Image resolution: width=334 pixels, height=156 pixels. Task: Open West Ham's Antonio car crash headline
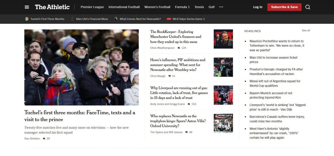274,133
